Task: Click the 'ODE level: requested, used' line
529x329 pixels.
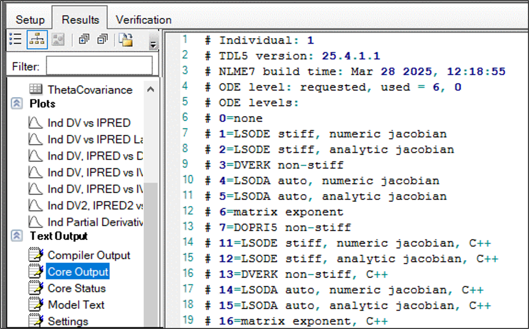Action: [333, 87]
